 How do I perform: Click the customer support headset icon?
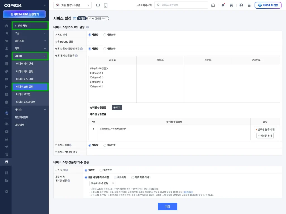213,5
